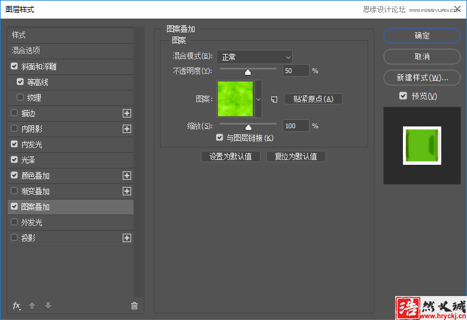Click the plus icon beside 颜色叠加
The width and height of the screenshot is (467, 320).
[x=127, y=176]
